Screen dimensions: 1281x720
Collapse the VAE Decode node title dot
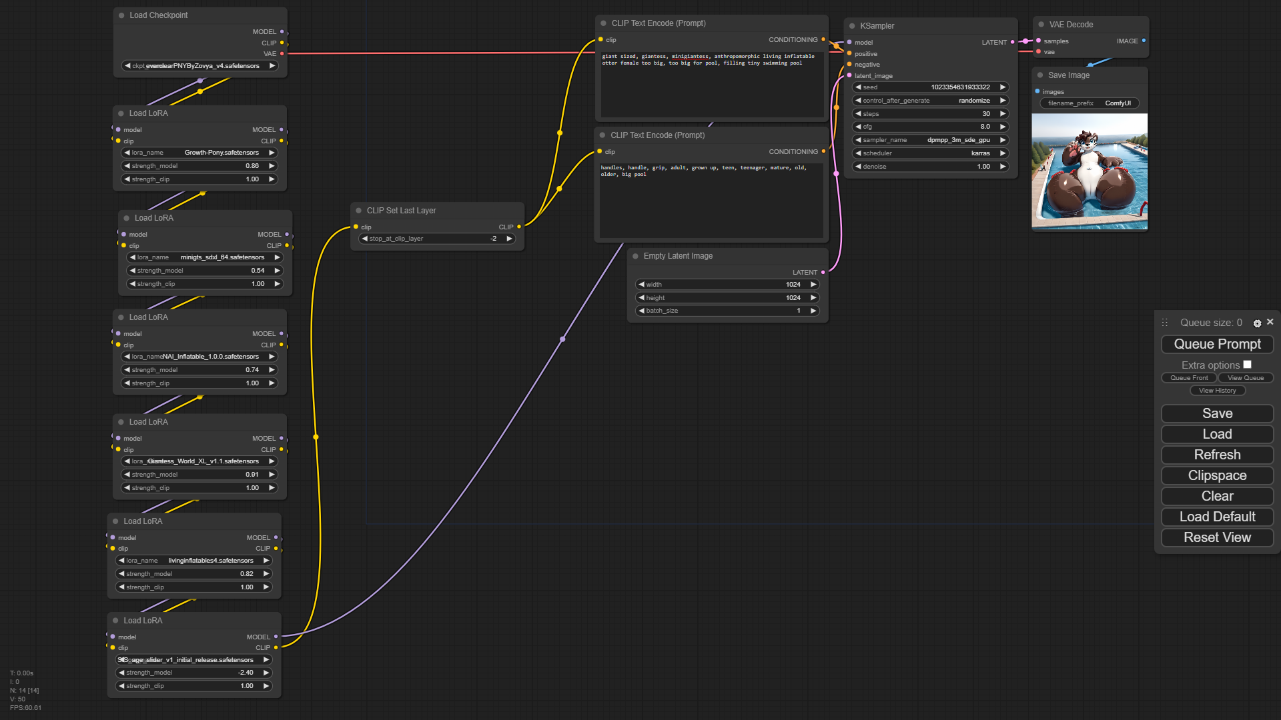pos(1041,25)
